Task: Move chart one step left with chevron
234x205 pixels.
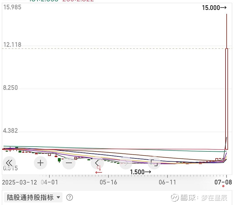Action: (97, 163)
